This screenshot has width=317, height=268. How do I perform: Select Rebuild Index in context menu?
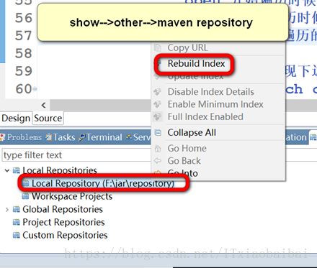[x=196, y=63]
